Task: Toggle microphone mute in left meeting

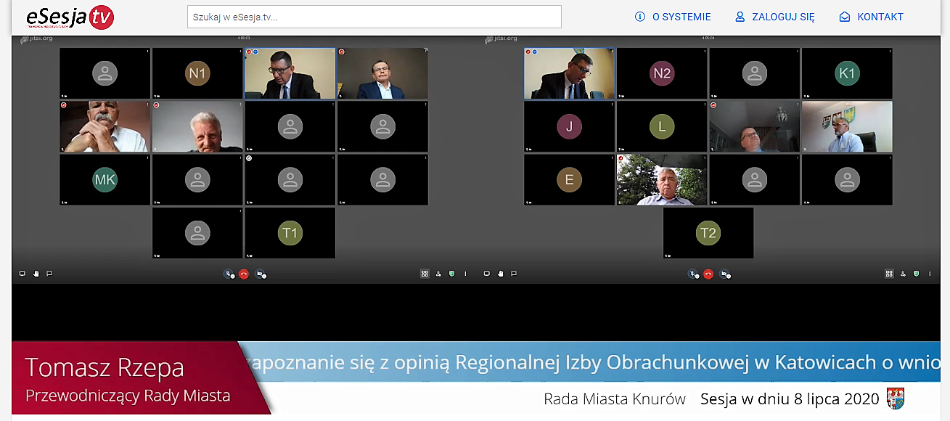Action: (228, 274)
